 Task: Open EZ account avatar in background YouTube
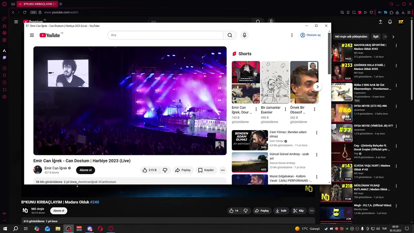pos(401,22)
